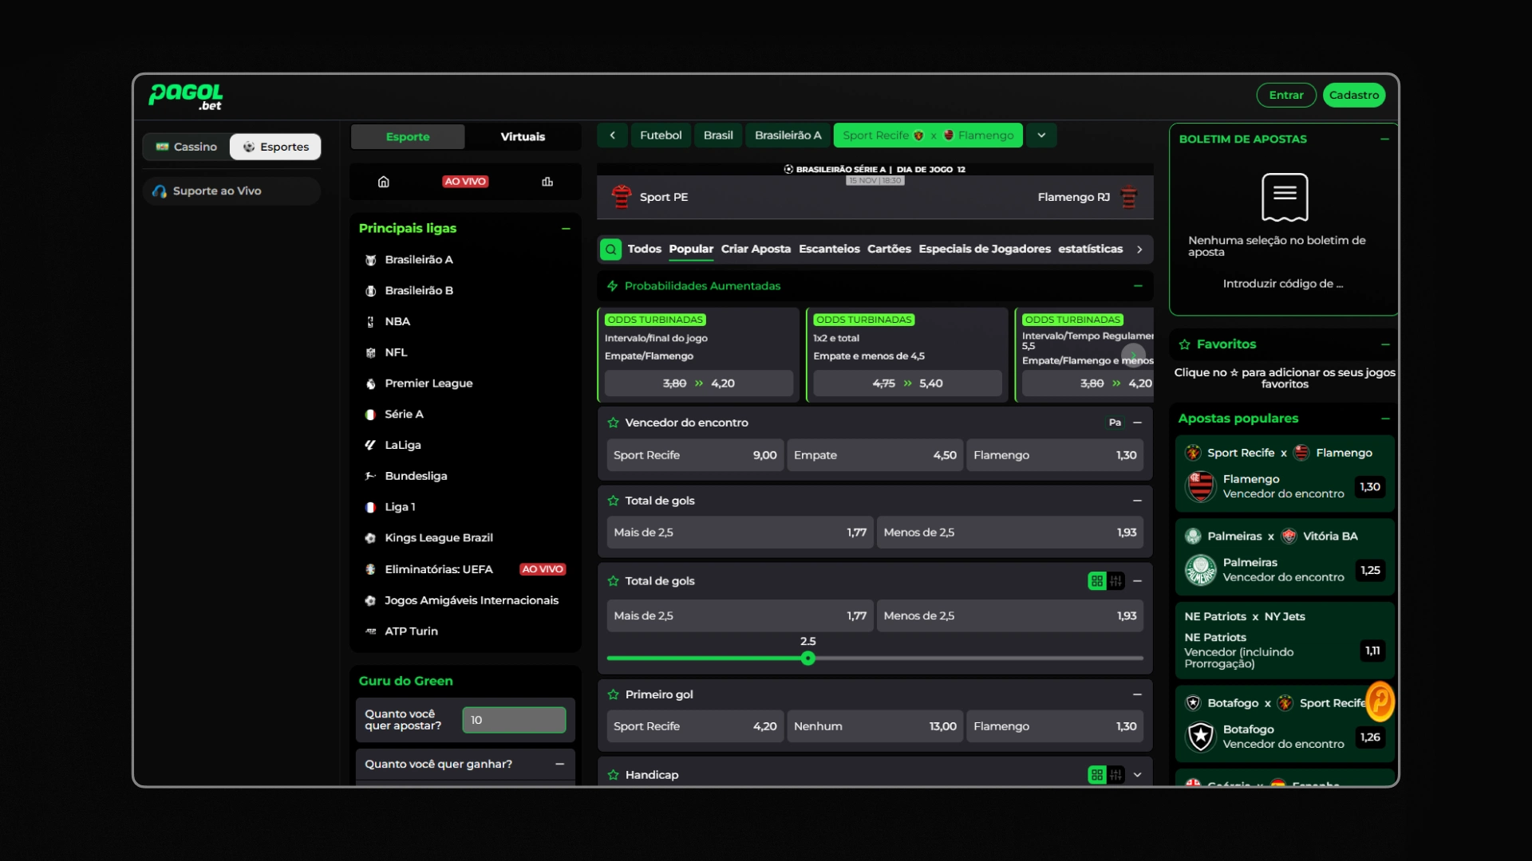The height and width of the screenshot is (861, 1532).
Task: Toggle grid view on Total de gols
Action: click(1096, 581)
